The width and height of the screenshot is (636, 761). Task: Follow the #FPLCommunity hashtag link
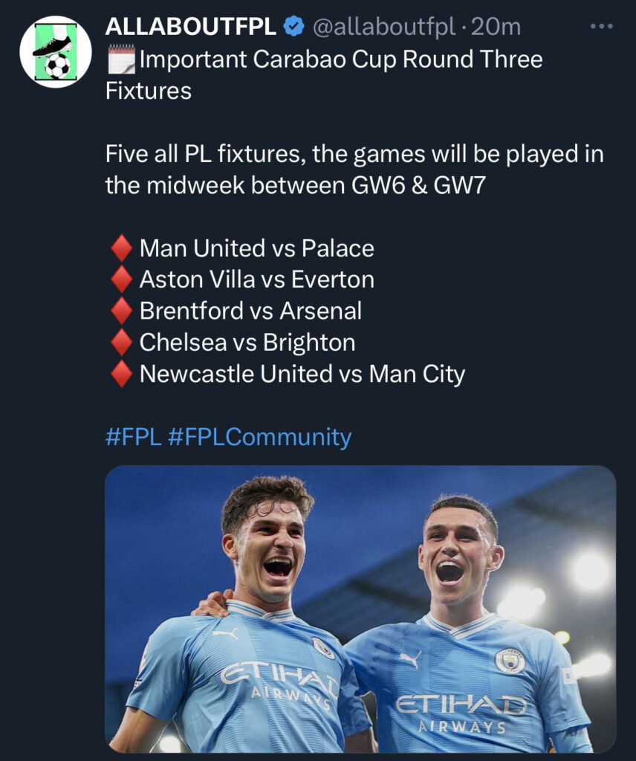[259, 437]
